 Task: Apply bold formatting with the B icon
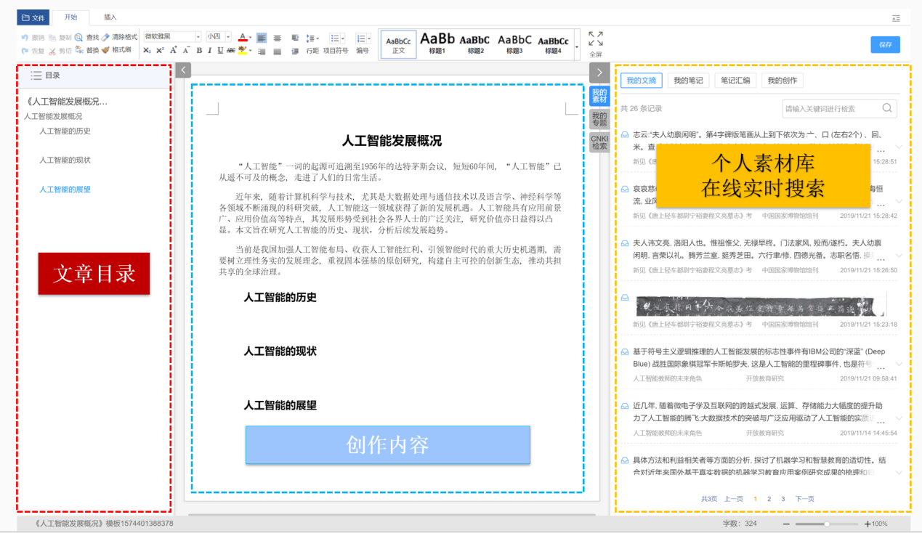[199, 50]
